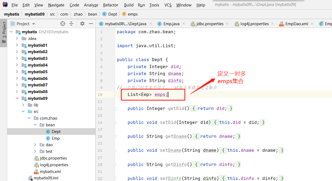Select the mybatis03 module row
Viewport: 332px width, 181px height.
coord(51,58)
